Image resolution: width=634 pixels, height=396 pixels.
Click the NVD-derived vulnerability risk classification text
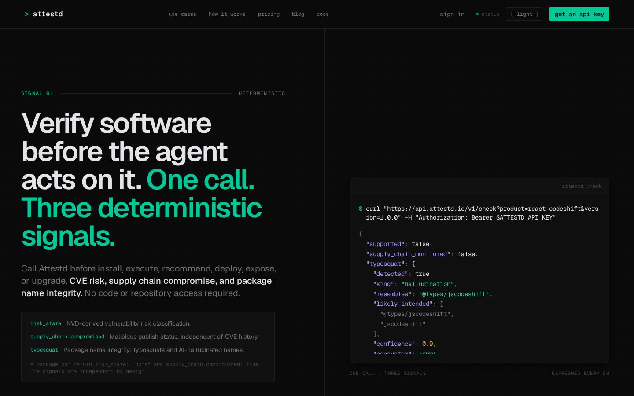129,323
